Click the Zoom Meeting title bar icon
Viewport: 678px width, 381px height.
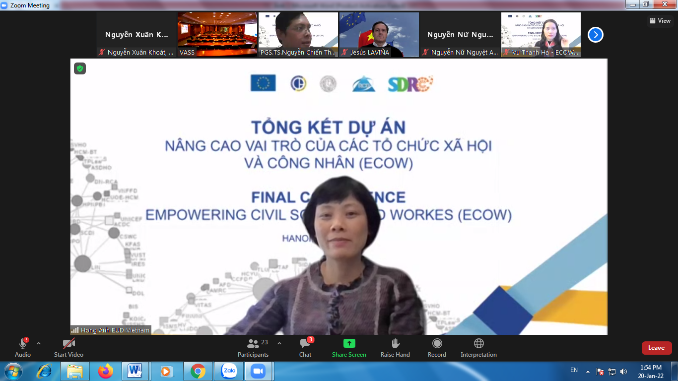[4, 5]
